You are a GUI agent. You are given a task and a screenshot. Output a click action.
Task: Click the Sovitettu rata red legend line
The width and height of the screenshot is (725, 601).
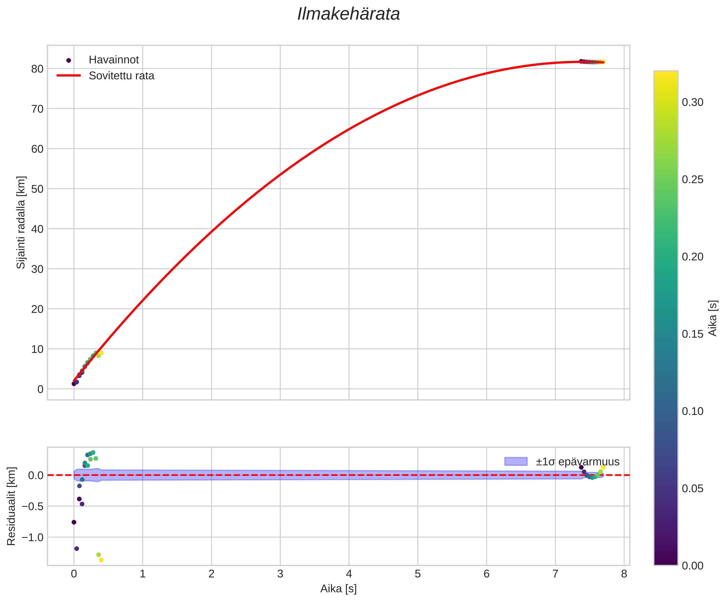click(68, 75)
